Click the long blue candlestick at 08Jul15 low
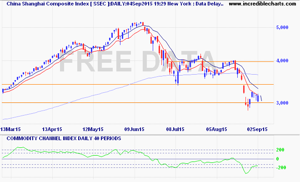Viewport: 300px width, 182px height. click(178, 77)
